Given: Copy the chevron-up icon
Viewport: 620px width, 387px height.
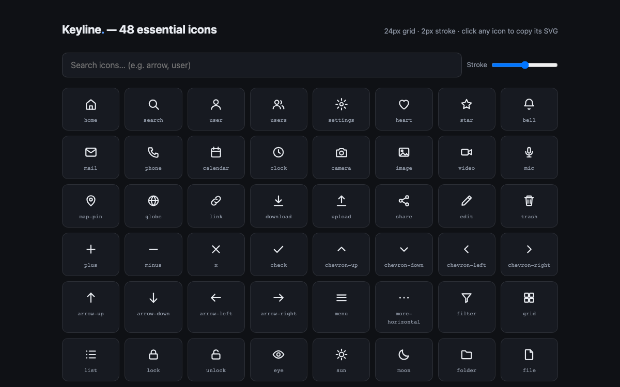Looking at the screenshot, I should click(x=341, y=254).
